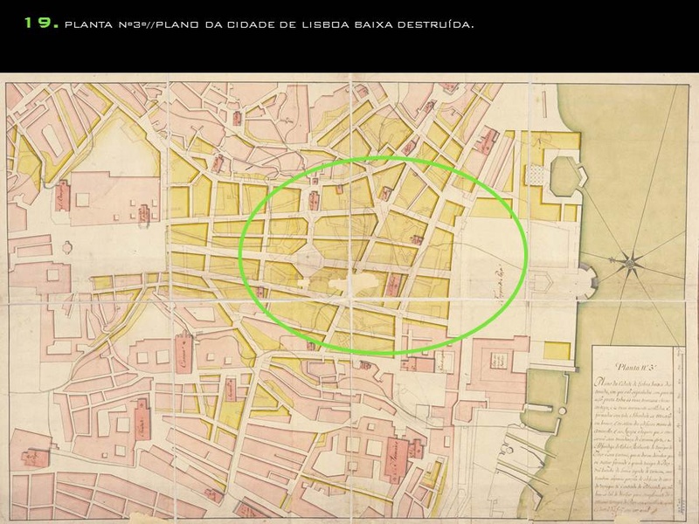
Task: Click the fountain symbol in the Rossio square
Action: point(67,246)
